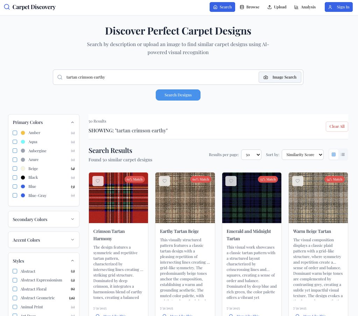Open the Analysis page
Viewport: 358px width, 316px height.
305,7
